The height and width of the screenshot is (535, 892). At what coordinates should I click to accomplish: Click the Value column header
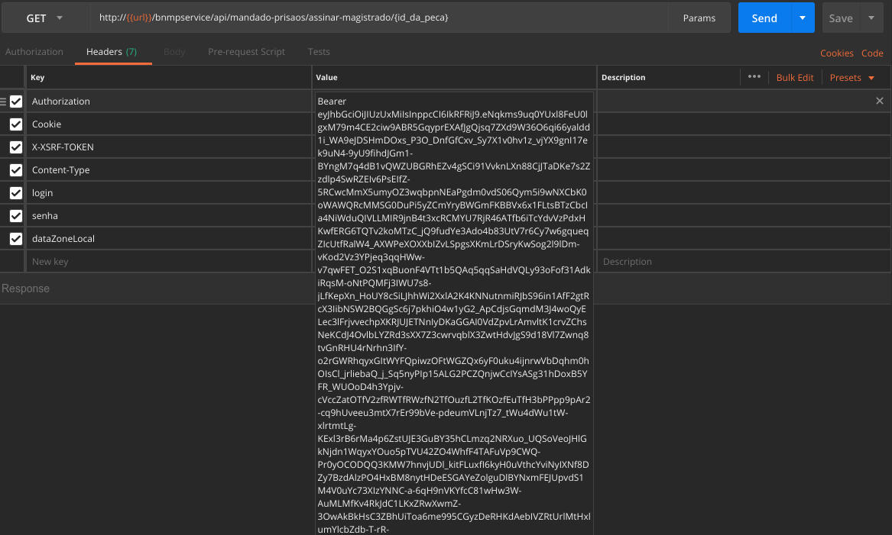(326, 77)
